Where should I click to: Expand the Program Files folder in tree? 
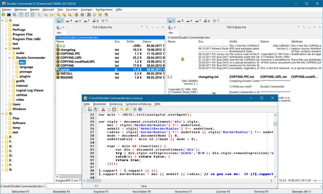6,34
